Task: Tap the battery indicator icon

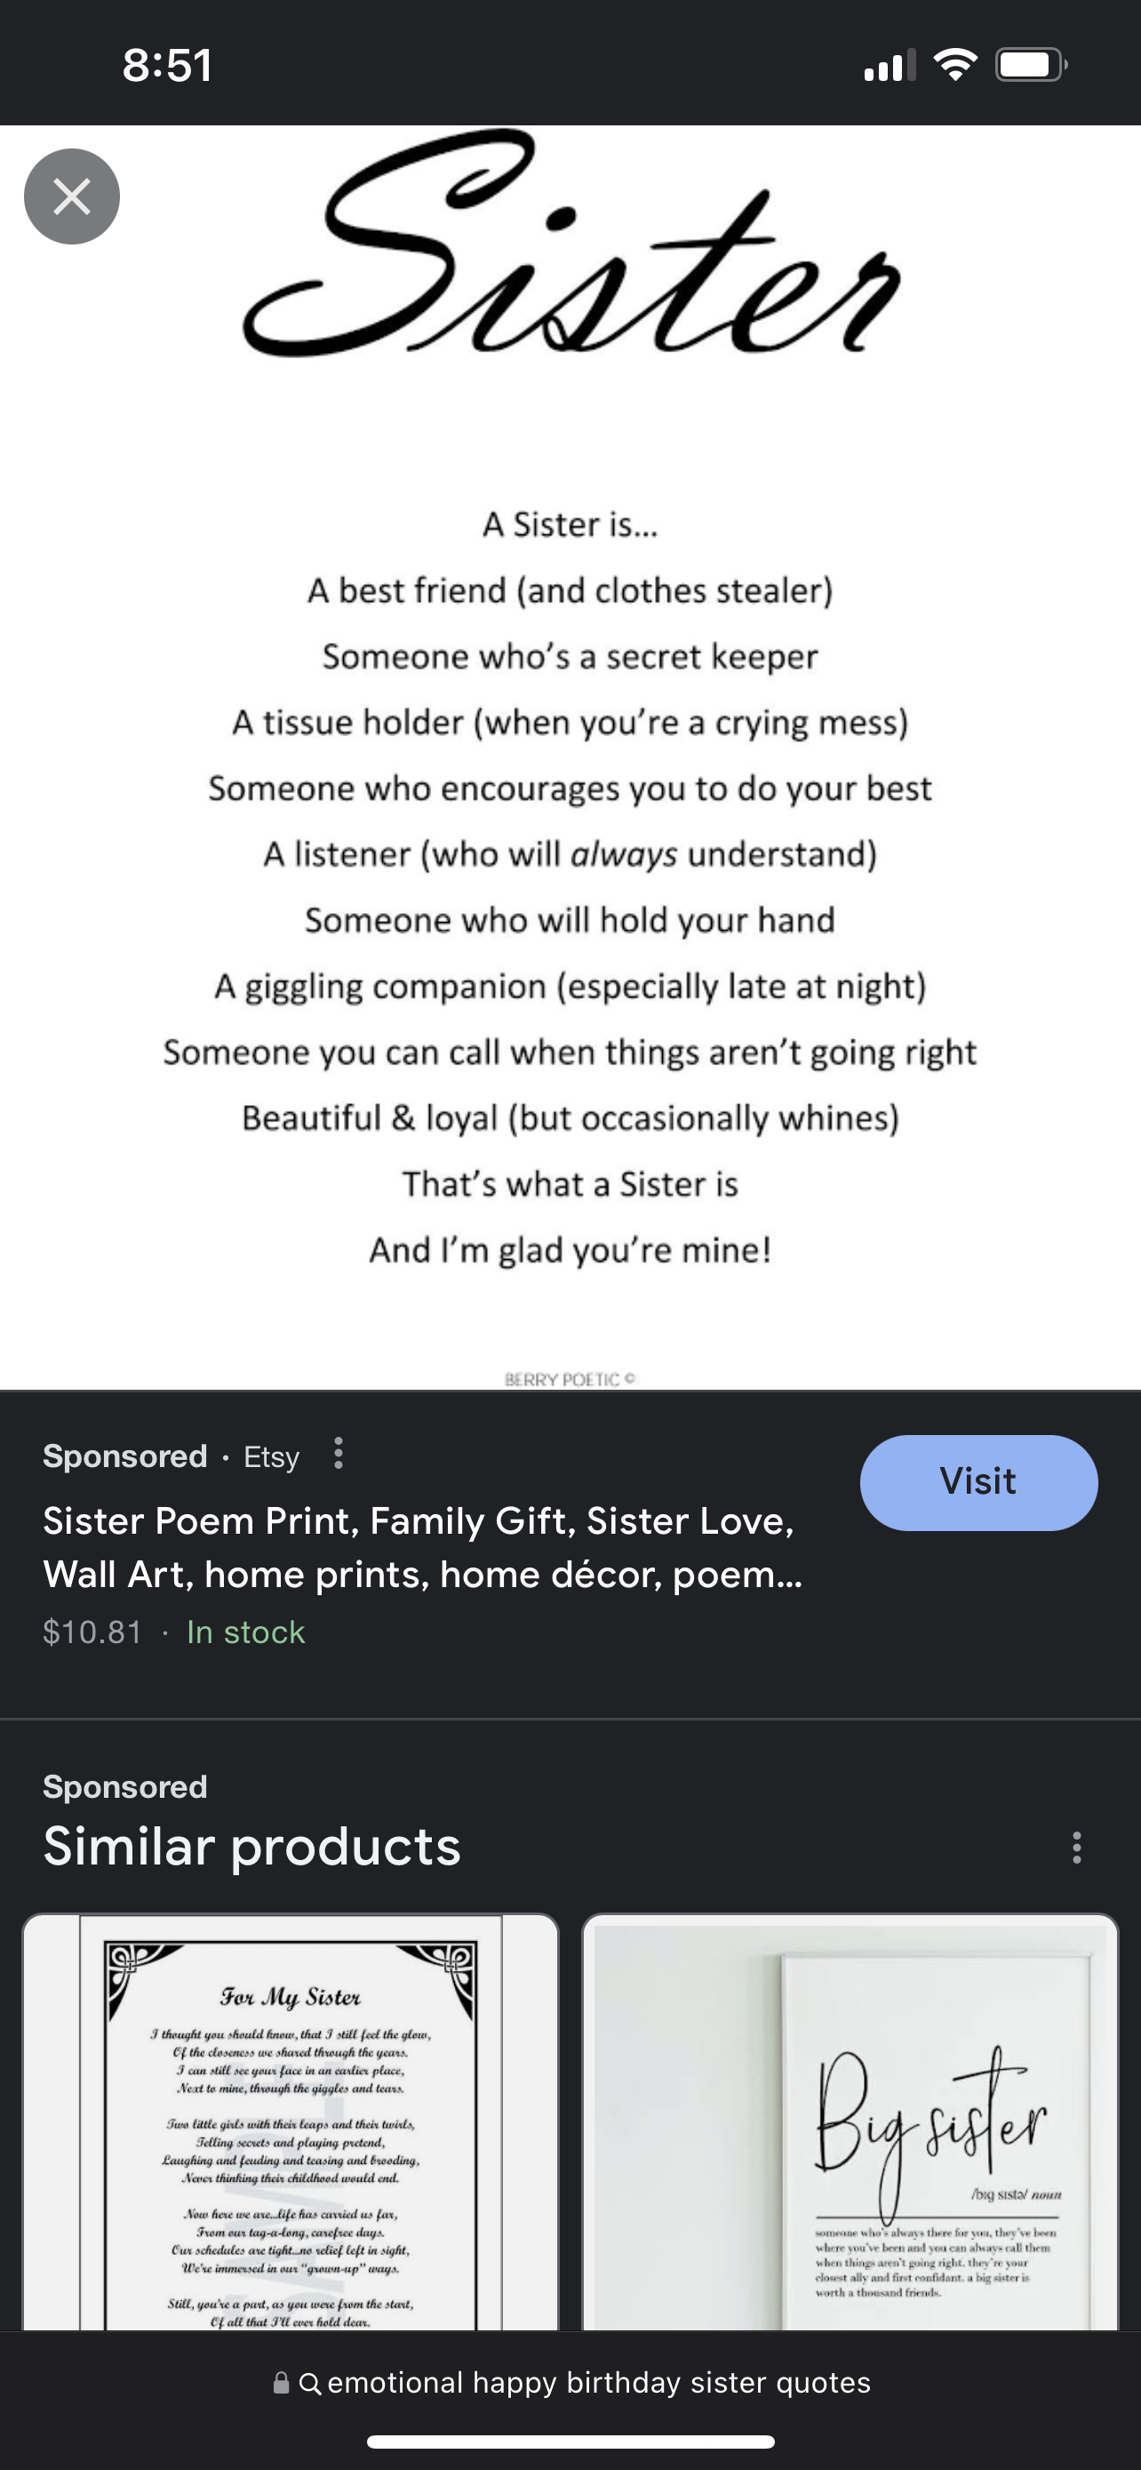Action: (1030, 65)
